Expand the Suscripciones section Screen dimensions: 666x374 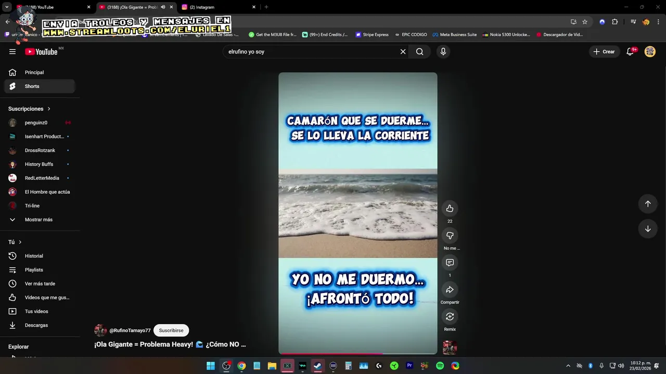click(x=29, y=109)
